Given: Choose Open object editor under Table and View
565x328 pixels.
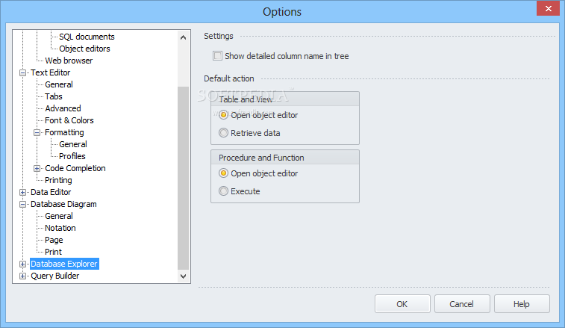Looking at the screenshot, I should (x=223, y=115).
